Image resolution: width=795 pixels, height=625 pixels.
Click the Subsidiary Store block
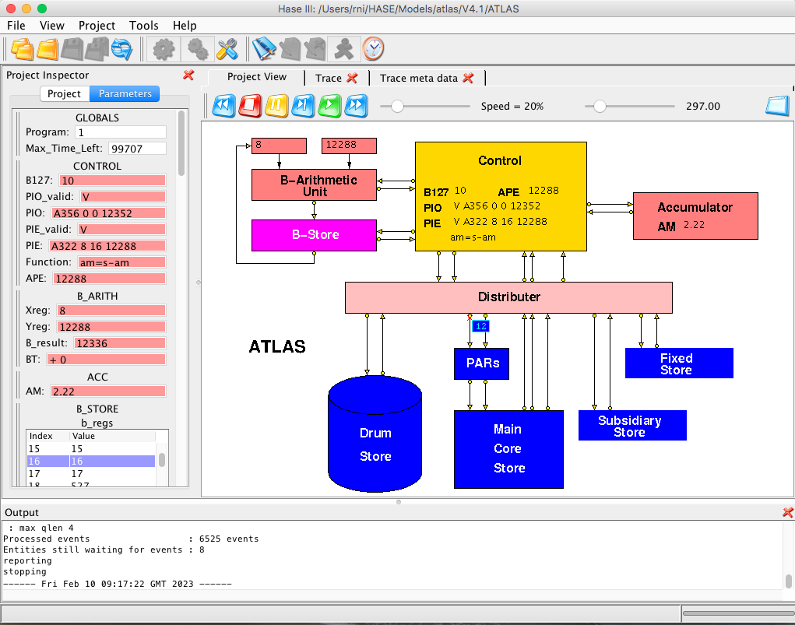tap(632, 425)
